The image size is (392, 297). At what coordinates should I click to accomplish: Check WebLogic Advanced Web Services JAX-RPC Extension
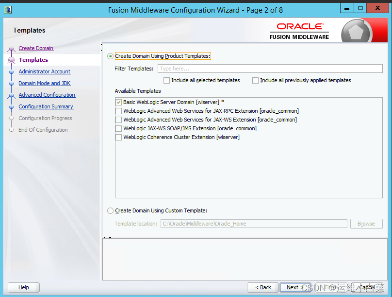click(118, 111)
